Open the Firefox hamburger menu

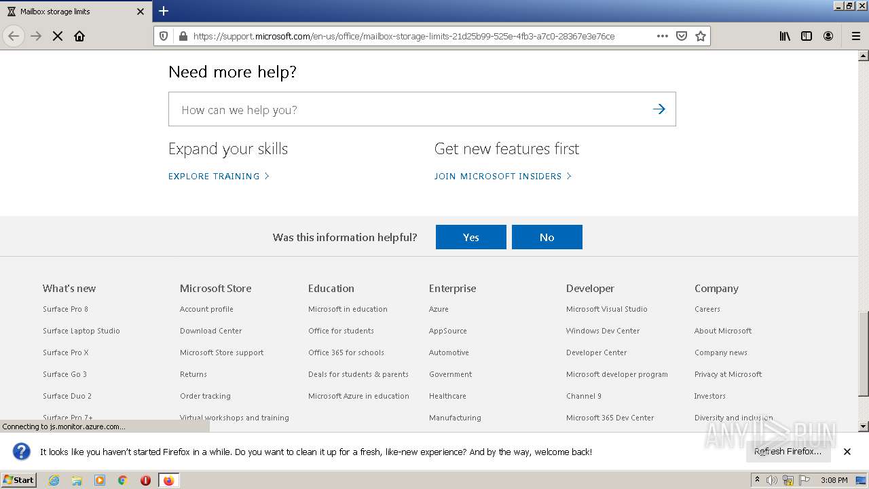pos(855,36)
